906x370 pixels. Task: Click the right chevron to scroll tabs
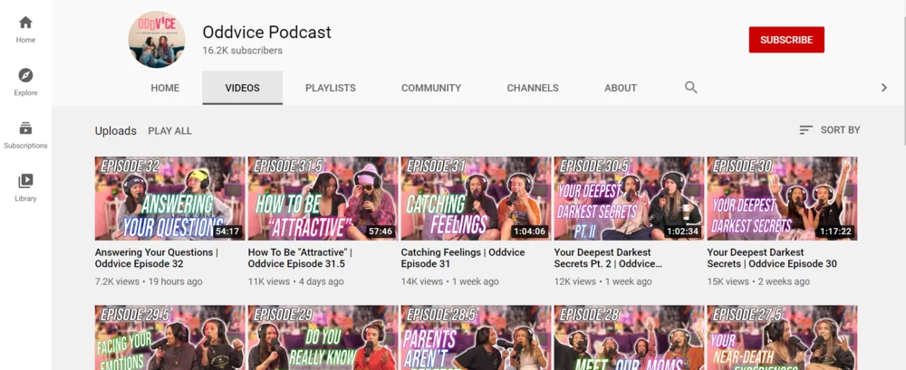tap(884, 88)
